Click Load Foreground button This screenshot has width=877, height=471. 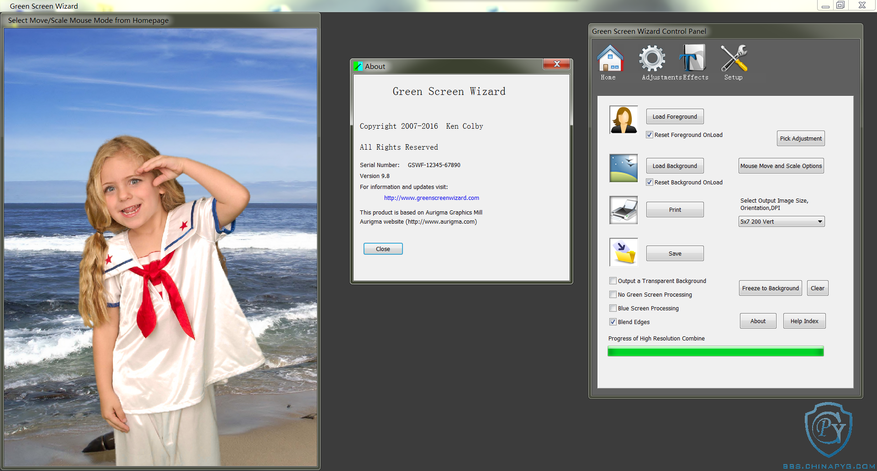675,116
